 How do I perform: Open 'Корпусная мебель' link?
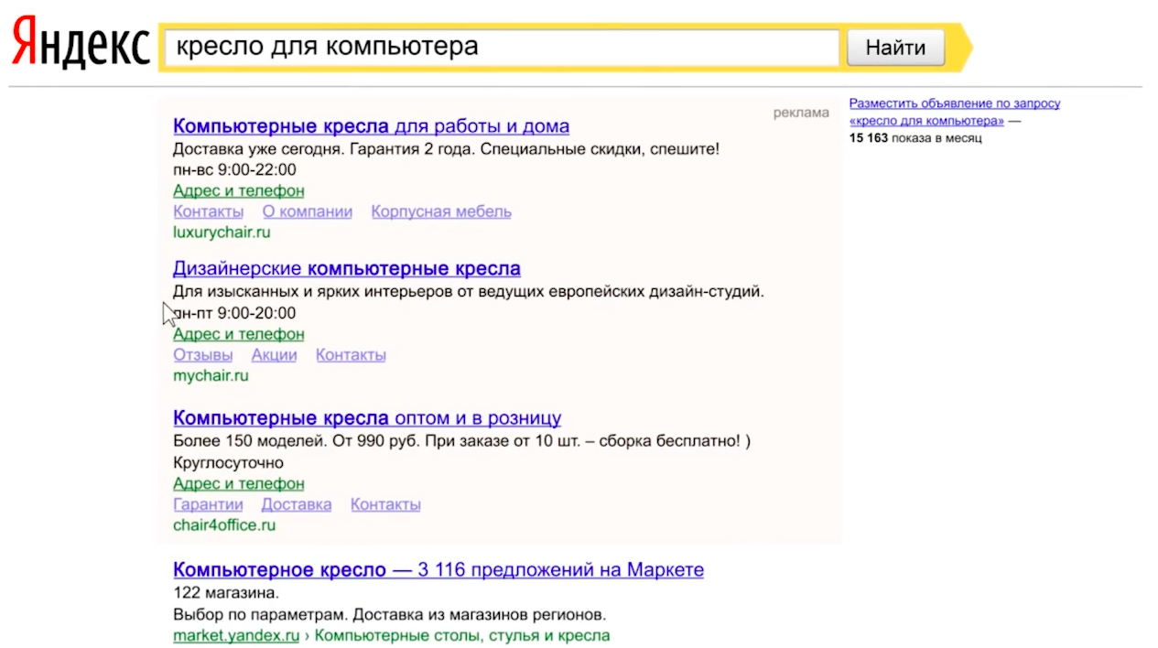point(441,211)
